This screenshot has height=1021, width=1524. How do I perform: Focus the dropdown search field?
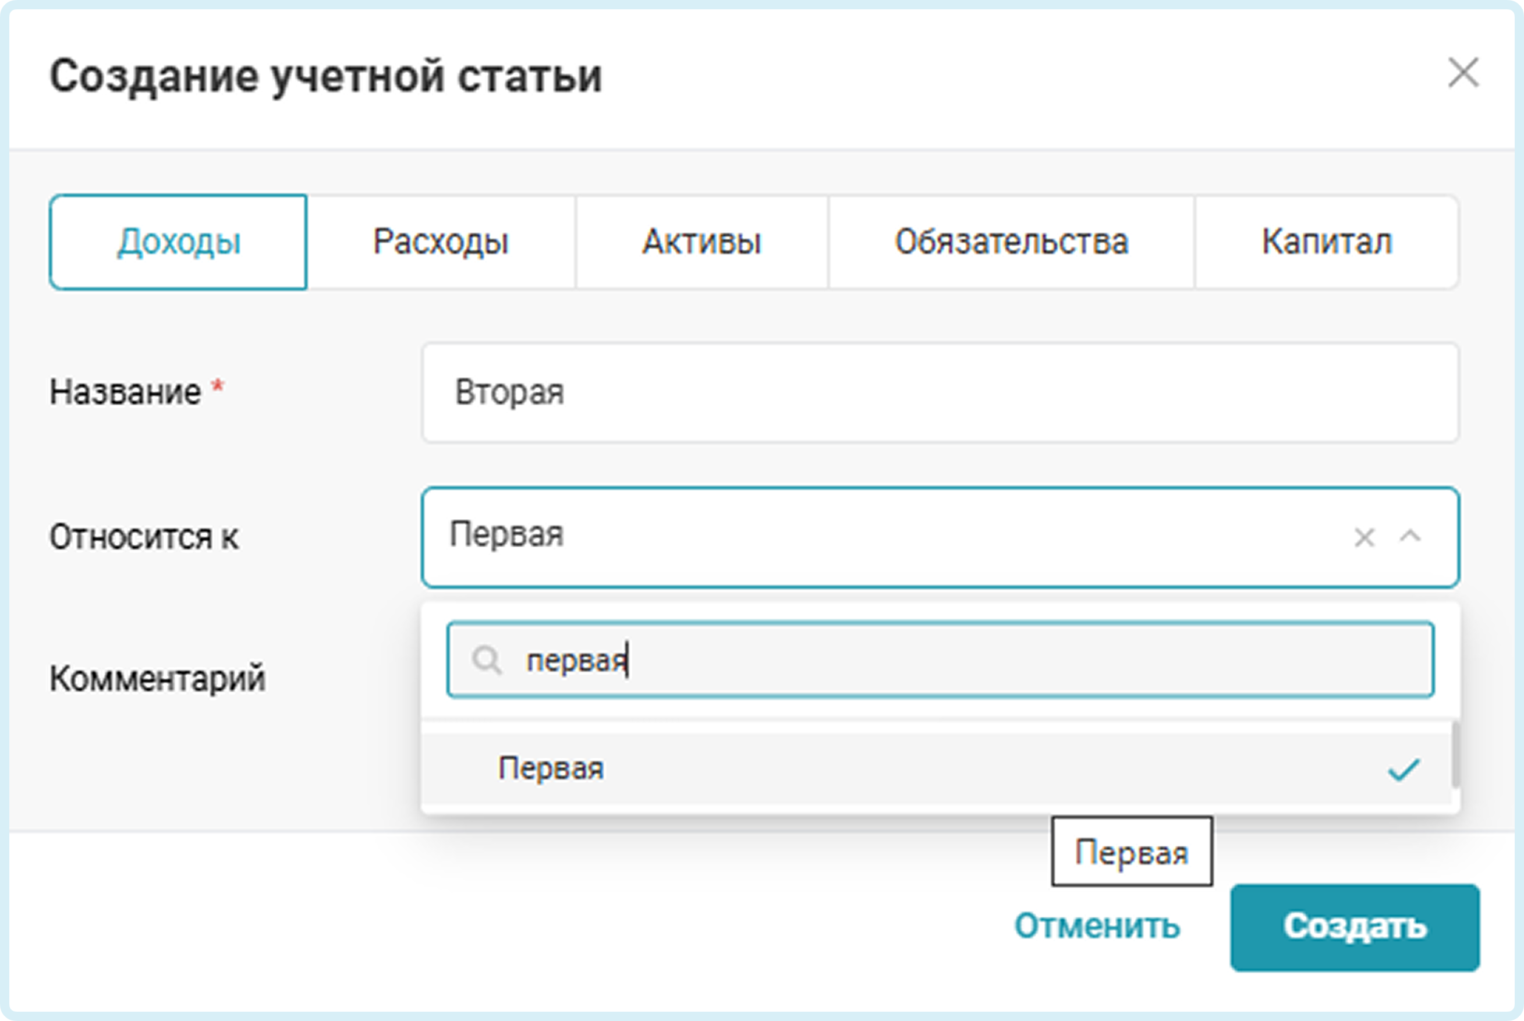(x=976, y=660)
